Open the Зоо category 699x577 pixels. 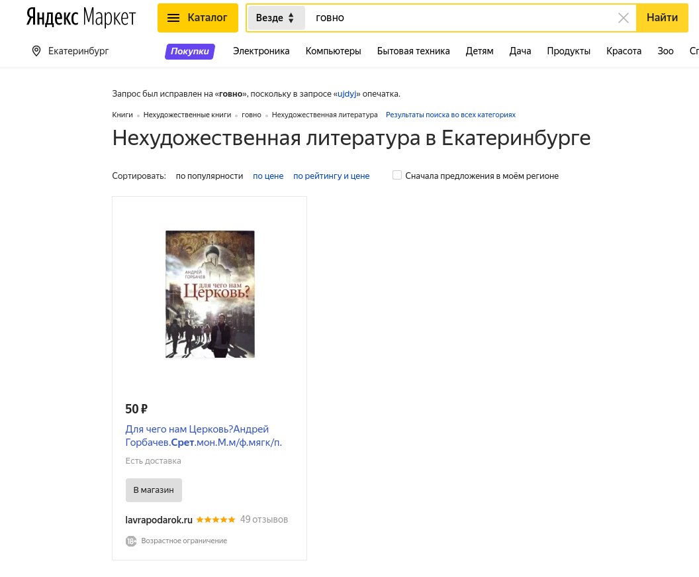click(x=665, y=51)
